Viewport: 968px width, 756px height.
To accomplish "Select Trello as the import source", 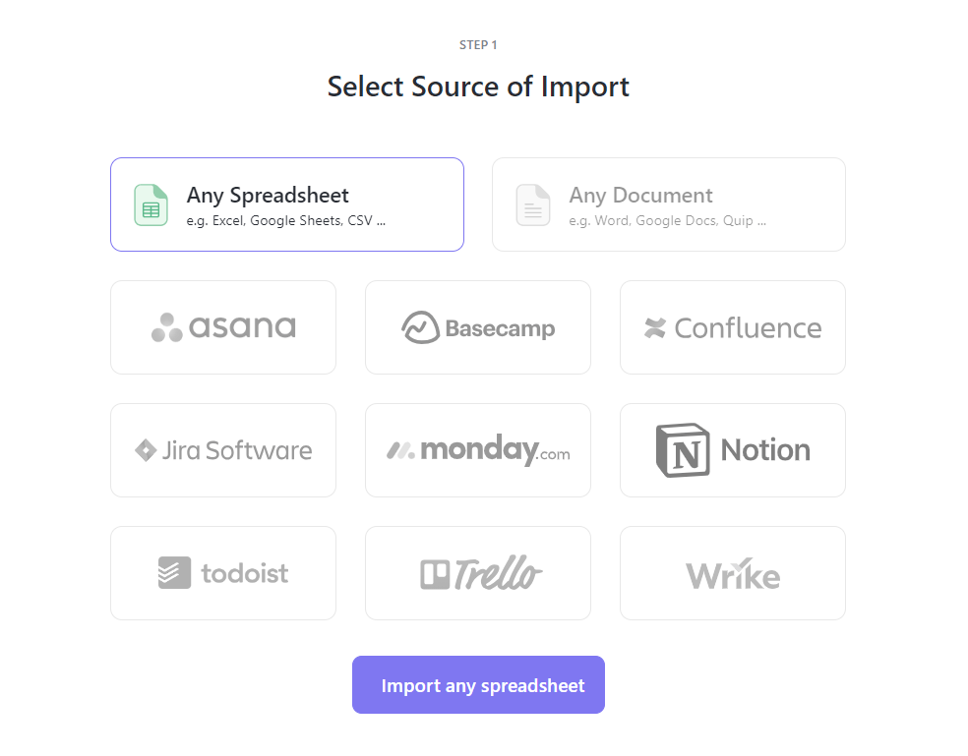I will (477, 572).
